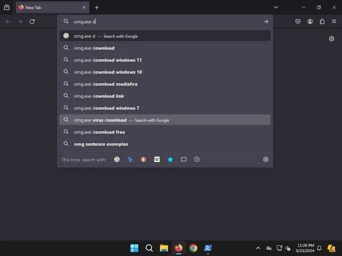
Task: Click the Firefox taskbar icon
Action: pos(179,248)
